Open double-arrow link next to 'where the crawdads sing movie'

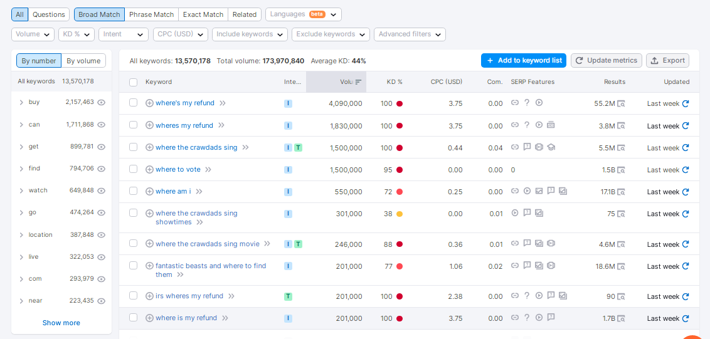267,244
